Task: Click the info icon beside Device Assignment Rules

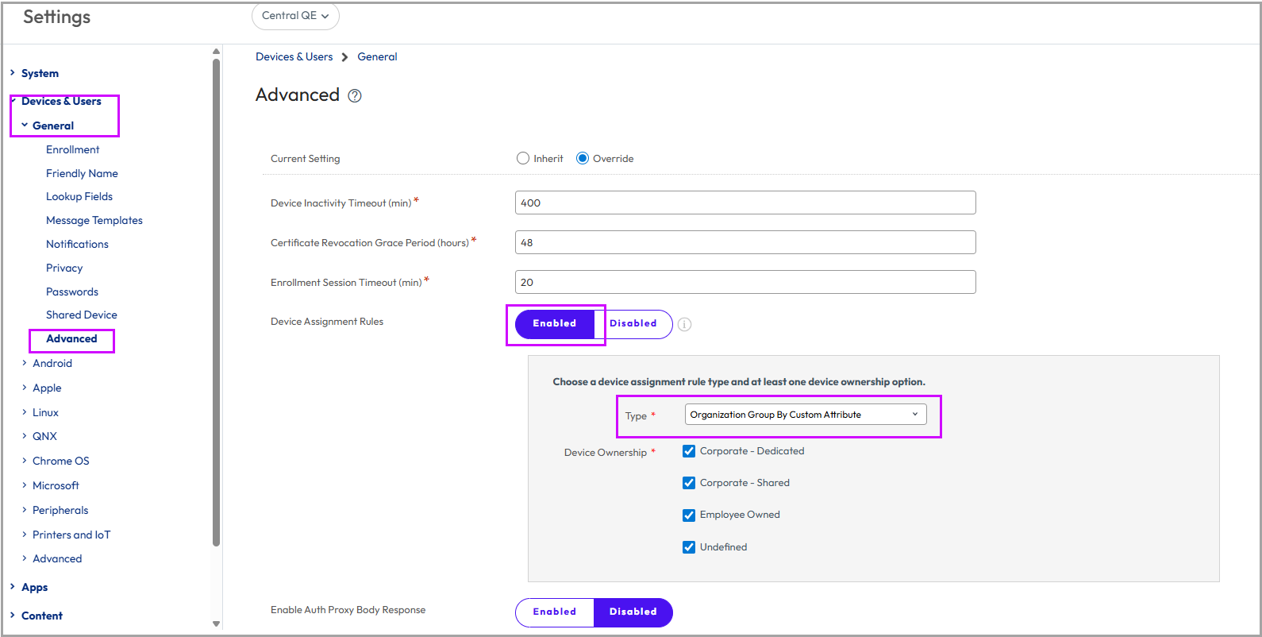Action: (x=684, y=324)
